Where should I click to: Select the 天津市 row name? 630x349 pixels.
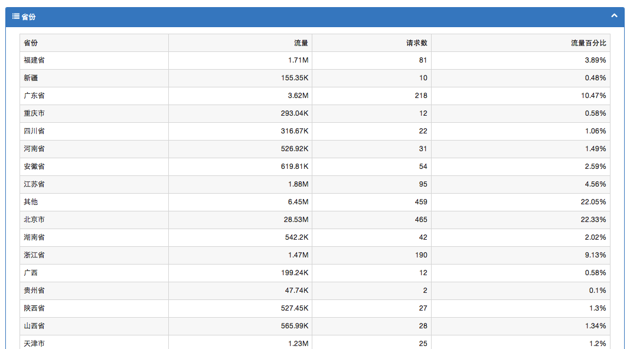[34, 343]
